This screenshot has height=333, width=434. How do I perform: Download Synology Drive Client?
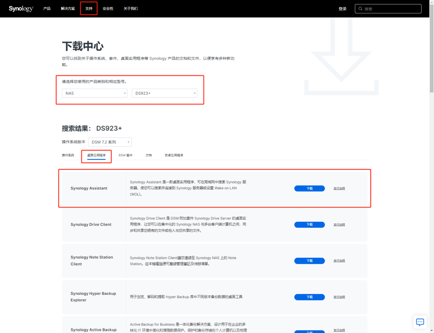click(x=309, y=225)
